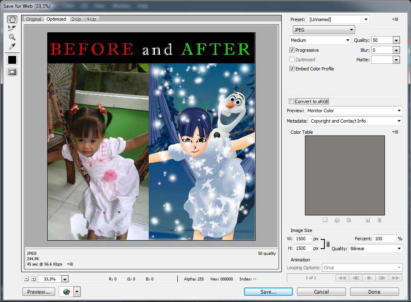Image resolution: width=411 pixels, height=302 pixels.
Task: Open the Looping Options dropdown
Action: [362, 268]
